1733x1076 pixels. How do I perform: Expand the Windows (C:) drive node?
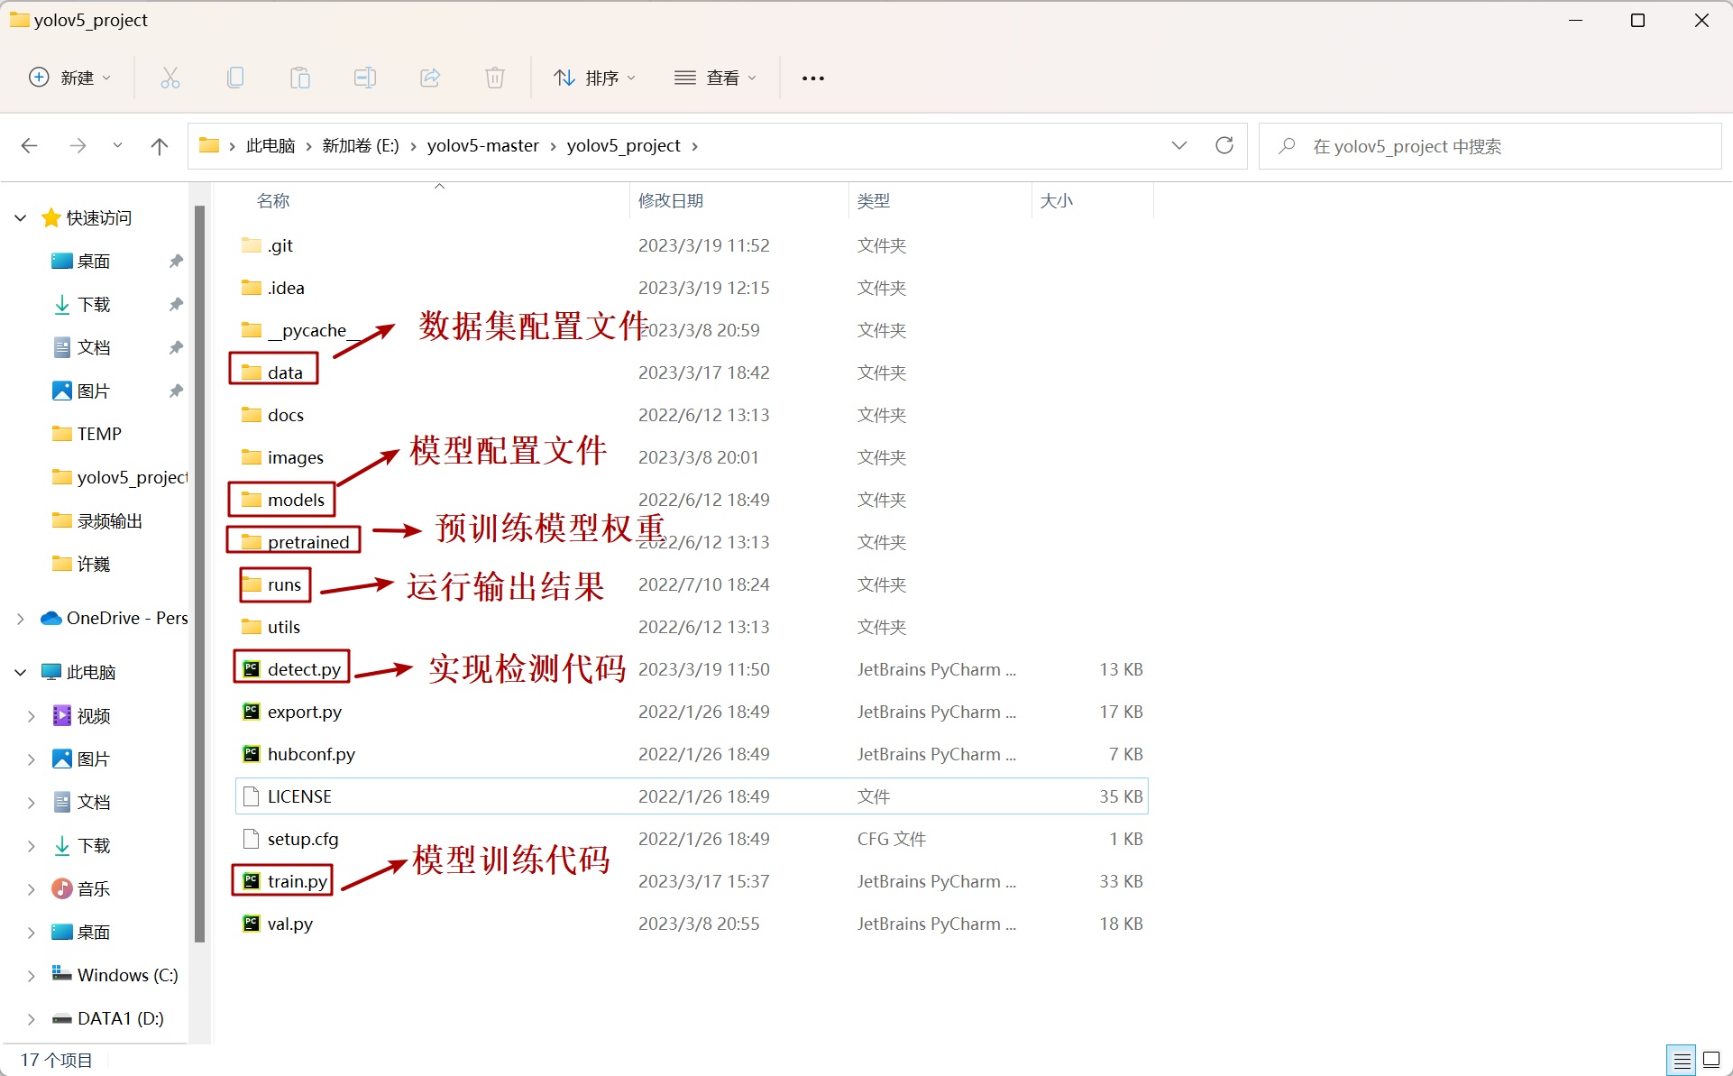[31, 975]
